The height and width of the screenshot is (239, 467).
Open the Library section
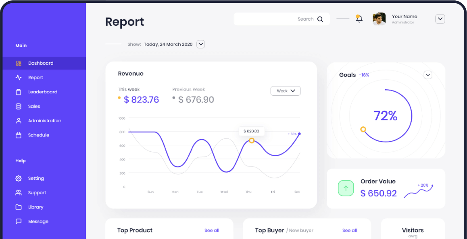[19, 207]
